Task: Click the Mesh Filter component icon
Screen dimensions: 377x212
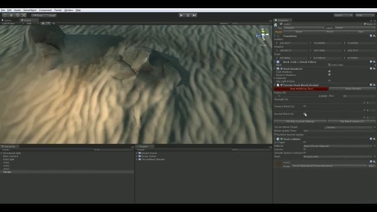Action: click(x=278, y=62)
